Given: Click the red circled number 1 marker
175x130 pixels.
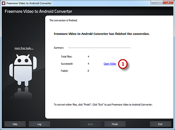Looking at the screenshot, I should click(x=123, y=64).
